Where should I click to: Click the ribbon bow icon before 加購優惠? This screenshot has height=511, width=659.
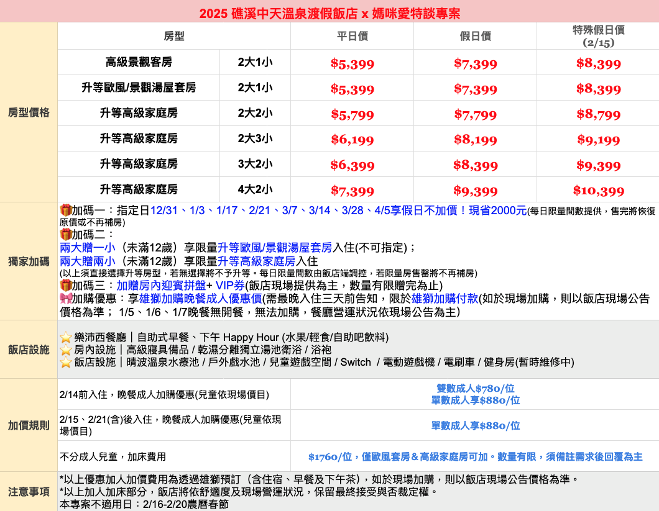point(66,299)
